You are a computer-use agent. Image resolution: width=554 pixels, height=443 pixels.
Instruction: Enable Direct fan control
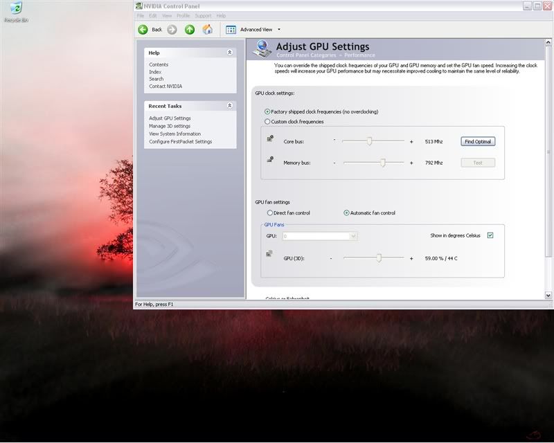pos(270,213)
